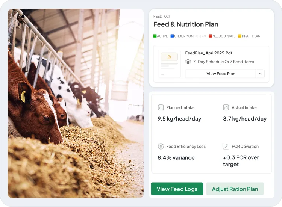Click the cattle feeding photo
Image resolution: width=282 pixels, height=207 pixels.
[x=76, y=103]
